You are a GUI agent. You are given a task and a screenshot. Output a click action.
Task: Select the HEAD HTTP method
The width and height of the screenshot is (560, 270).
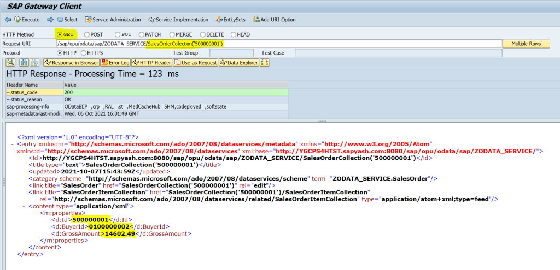tap(234, 34)
